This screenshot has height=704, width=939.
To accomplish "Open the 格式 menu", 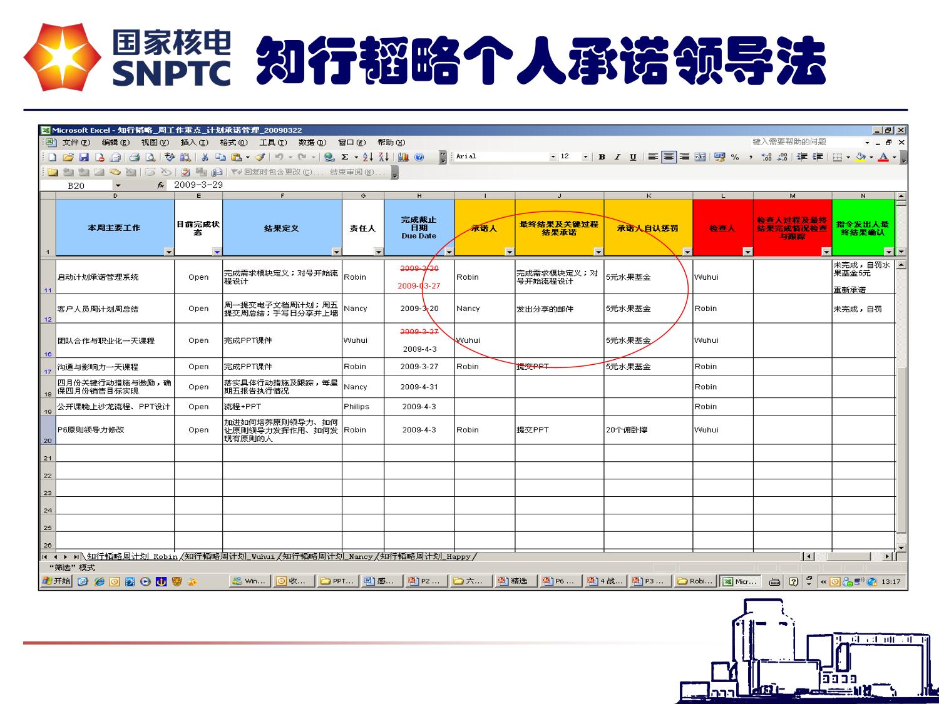I will [233, 143].
